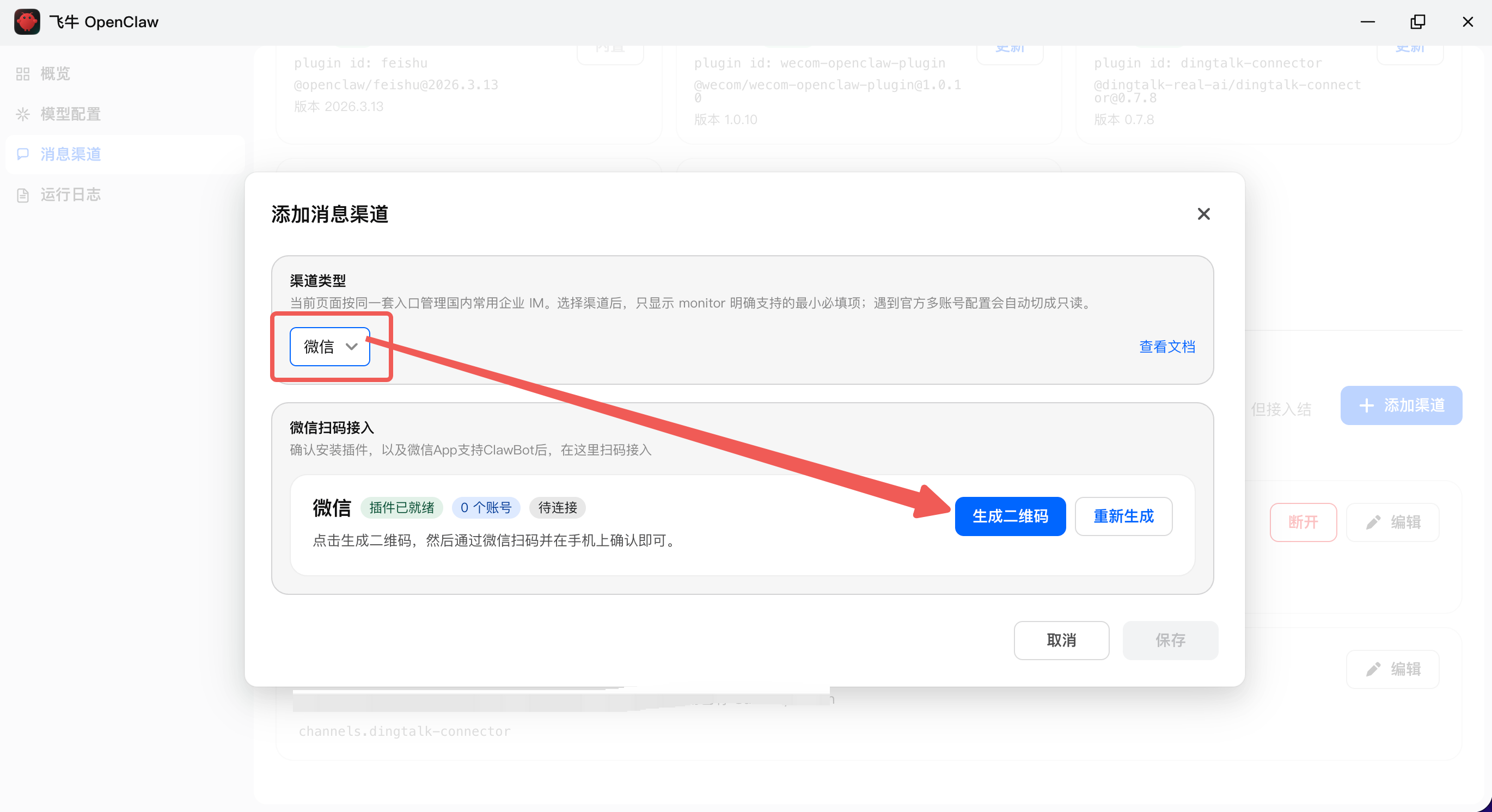Click the 概览 grid icon in sidebar
Screen dimensions: 1492x812
click(22, 73)
